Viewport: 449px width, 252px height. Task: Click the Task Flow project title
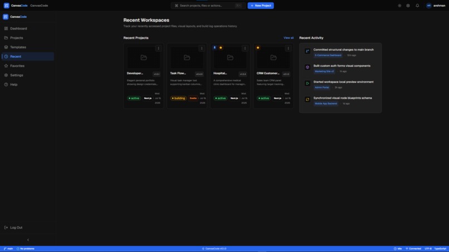click(x=178, y=73)
